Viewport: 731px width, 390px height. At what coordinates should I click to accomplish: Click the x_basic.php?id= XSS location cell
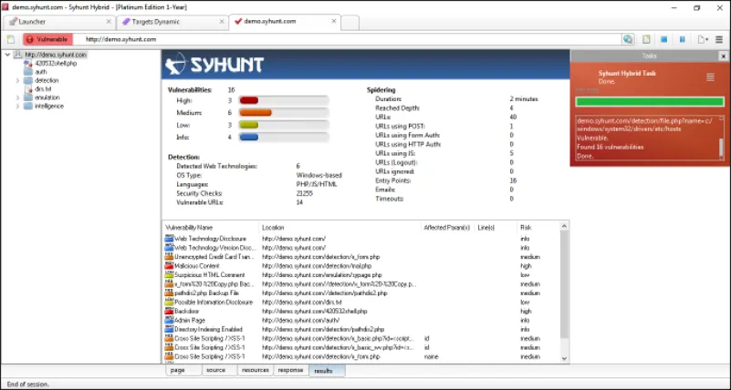(x=338, y=339)
